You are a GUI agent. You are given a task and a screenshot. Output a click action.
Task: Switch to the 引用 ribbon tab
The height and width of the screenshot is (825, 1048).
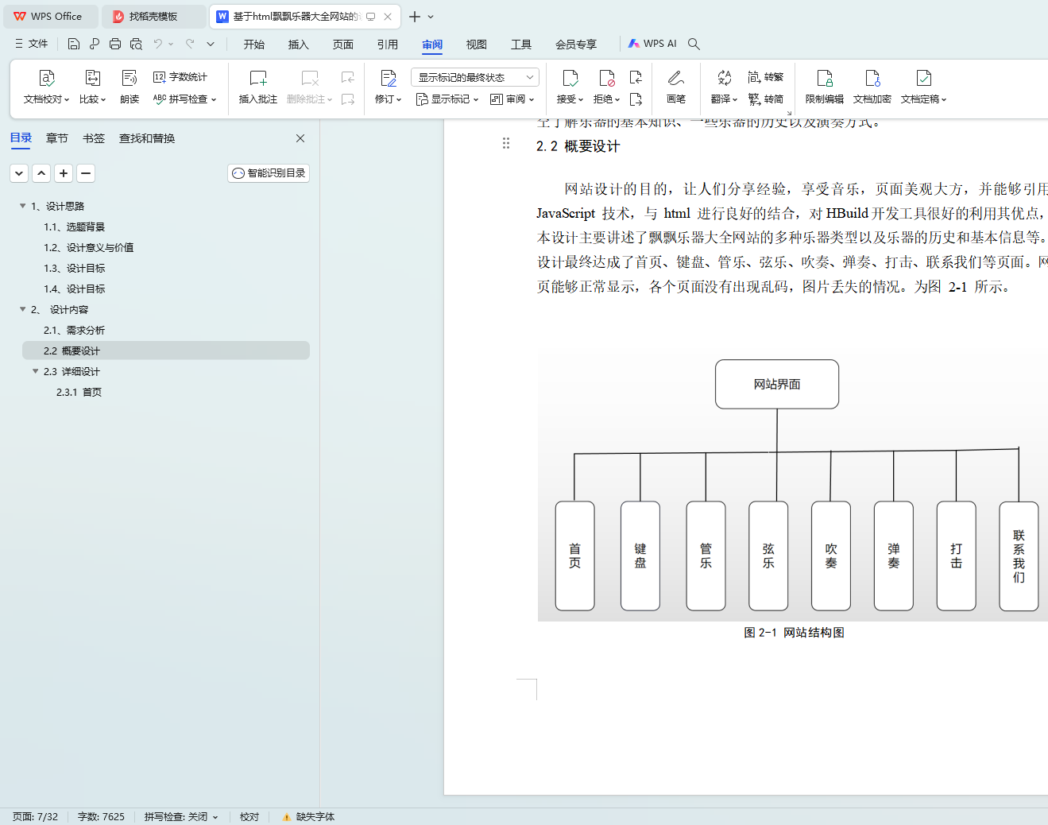pyautogui.click(x=388, y=44)
